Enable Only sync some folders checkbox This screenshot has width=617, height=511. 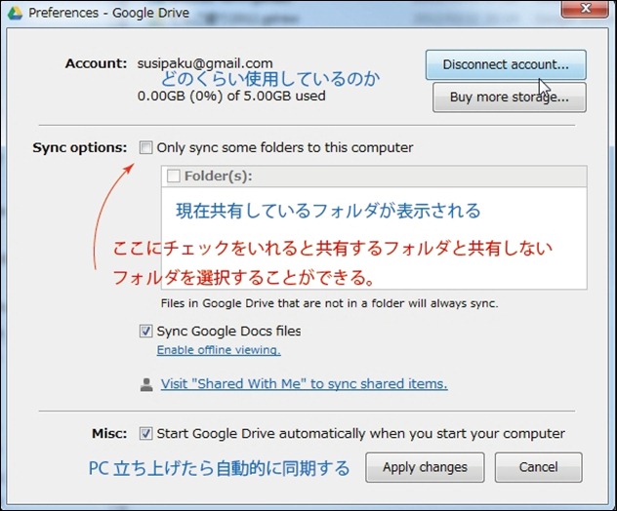coord(145,148)
